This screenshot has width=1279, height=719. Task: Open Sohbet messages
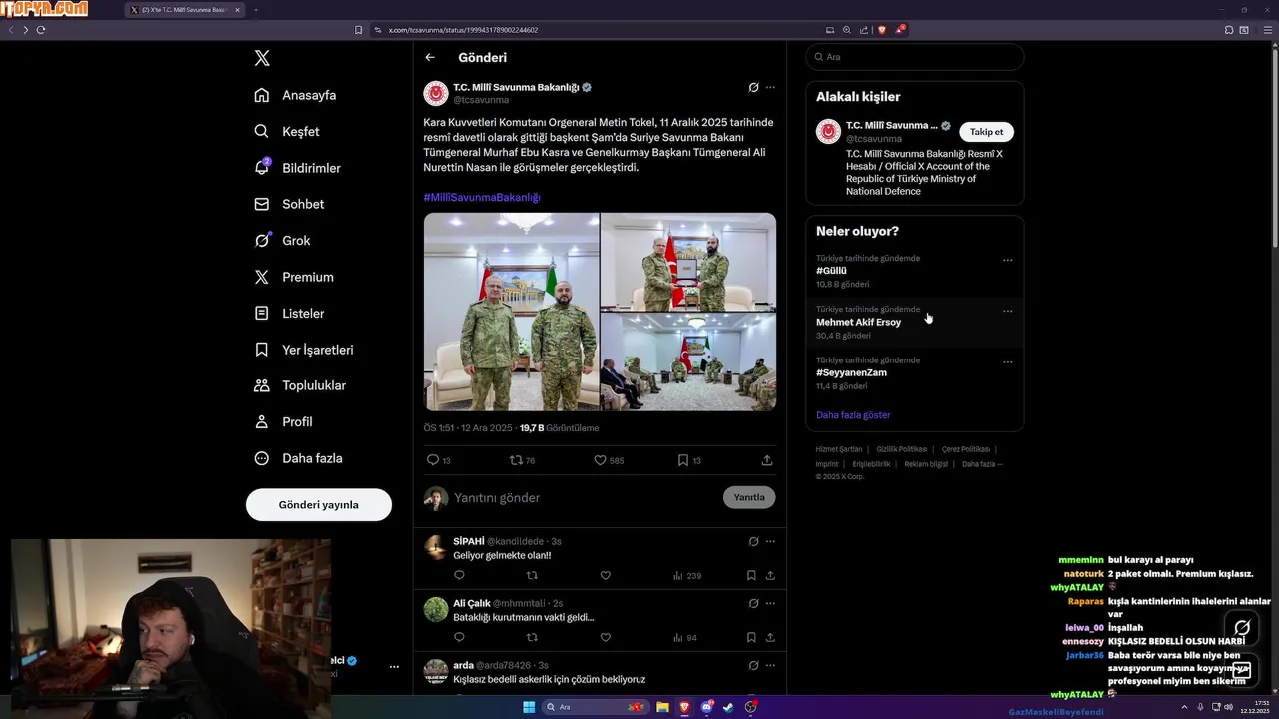(x=289, y=204)
